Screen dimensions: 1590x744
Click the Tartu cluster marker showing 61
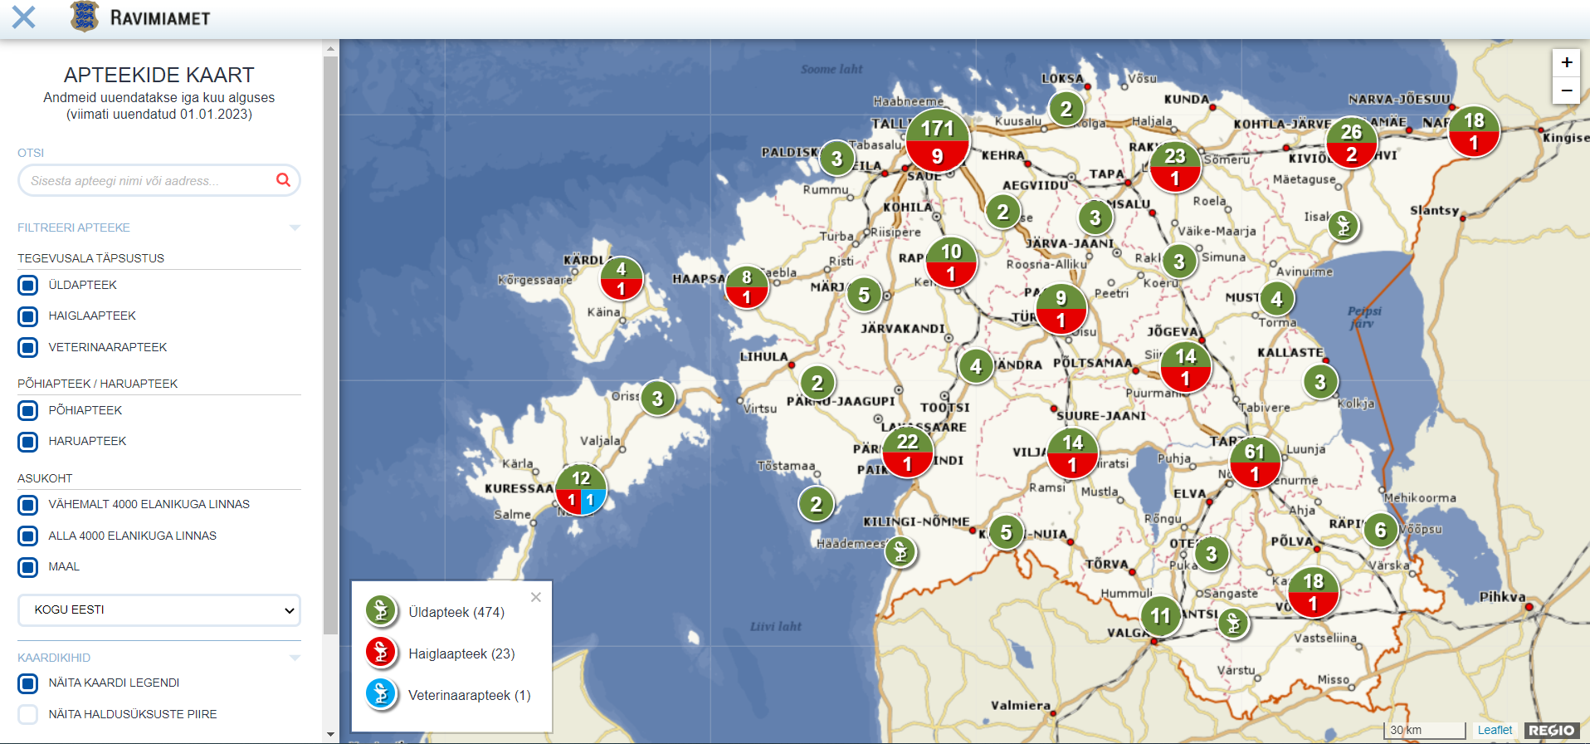[x=1254, y=463]
